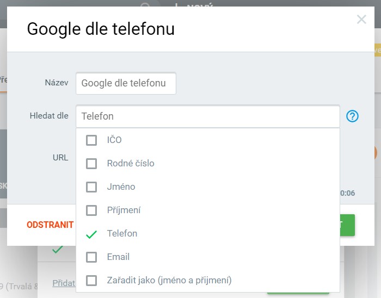This screenshot has width=381, height=298.
Task: Close the Google dle telefonu dialog
Action: tap(361, 20)
